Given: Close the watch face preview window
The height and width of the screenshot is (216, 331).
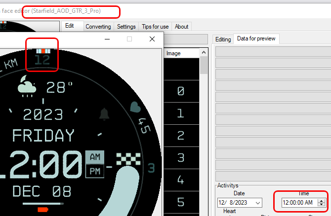Looking at the screenshot, I should (152, 39).
